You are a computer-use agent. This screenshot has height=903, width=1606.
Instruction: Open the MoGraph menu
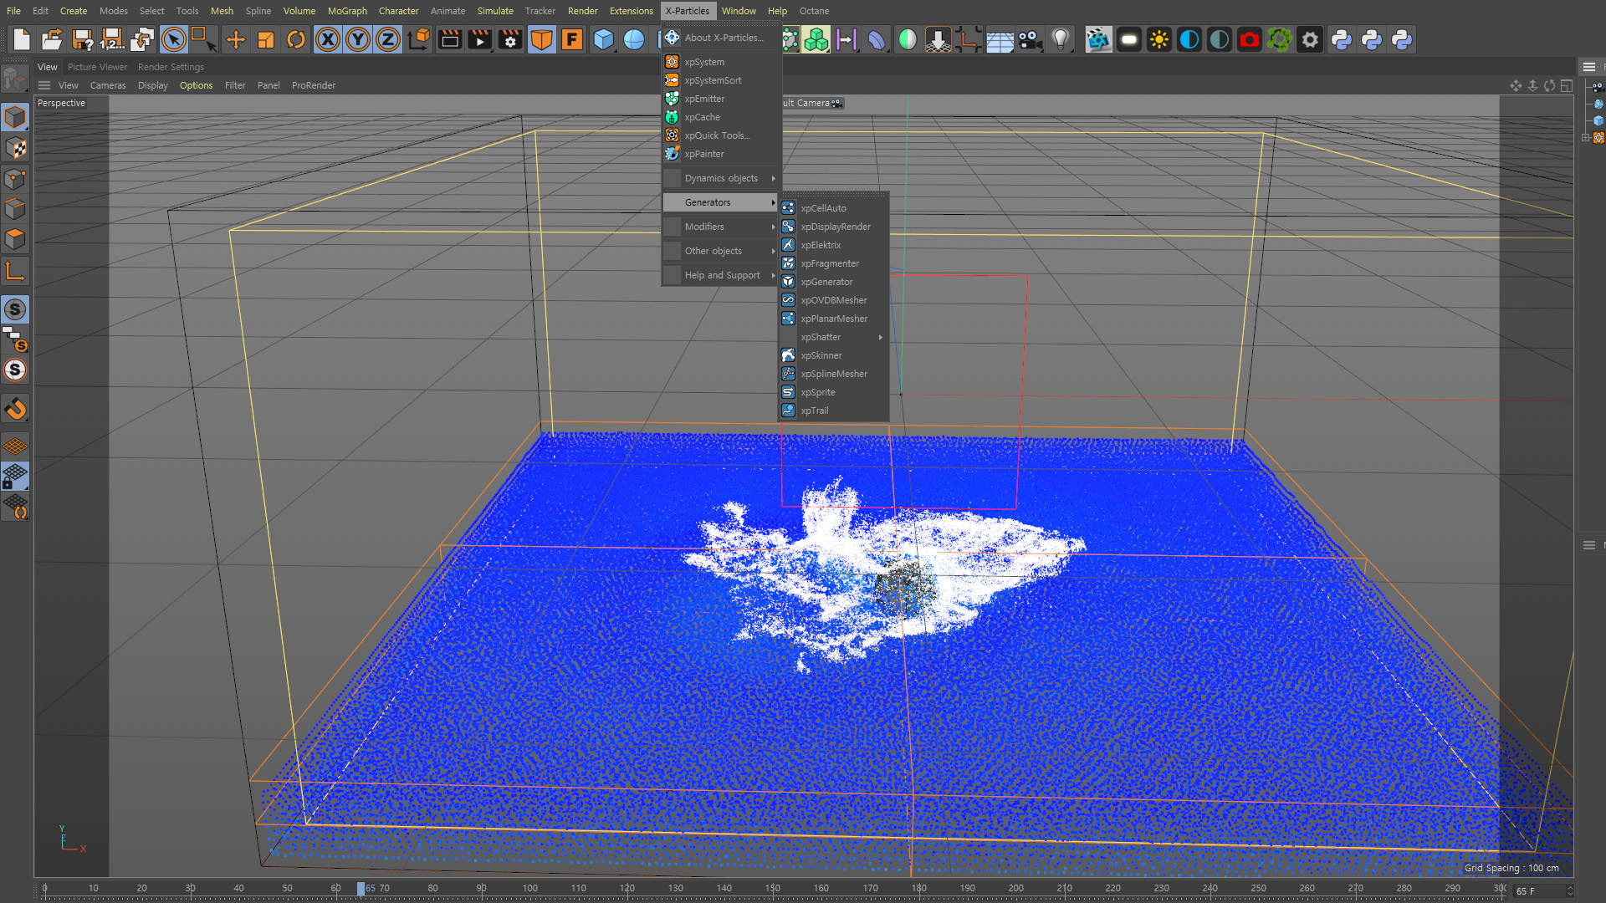coord(347,11)
